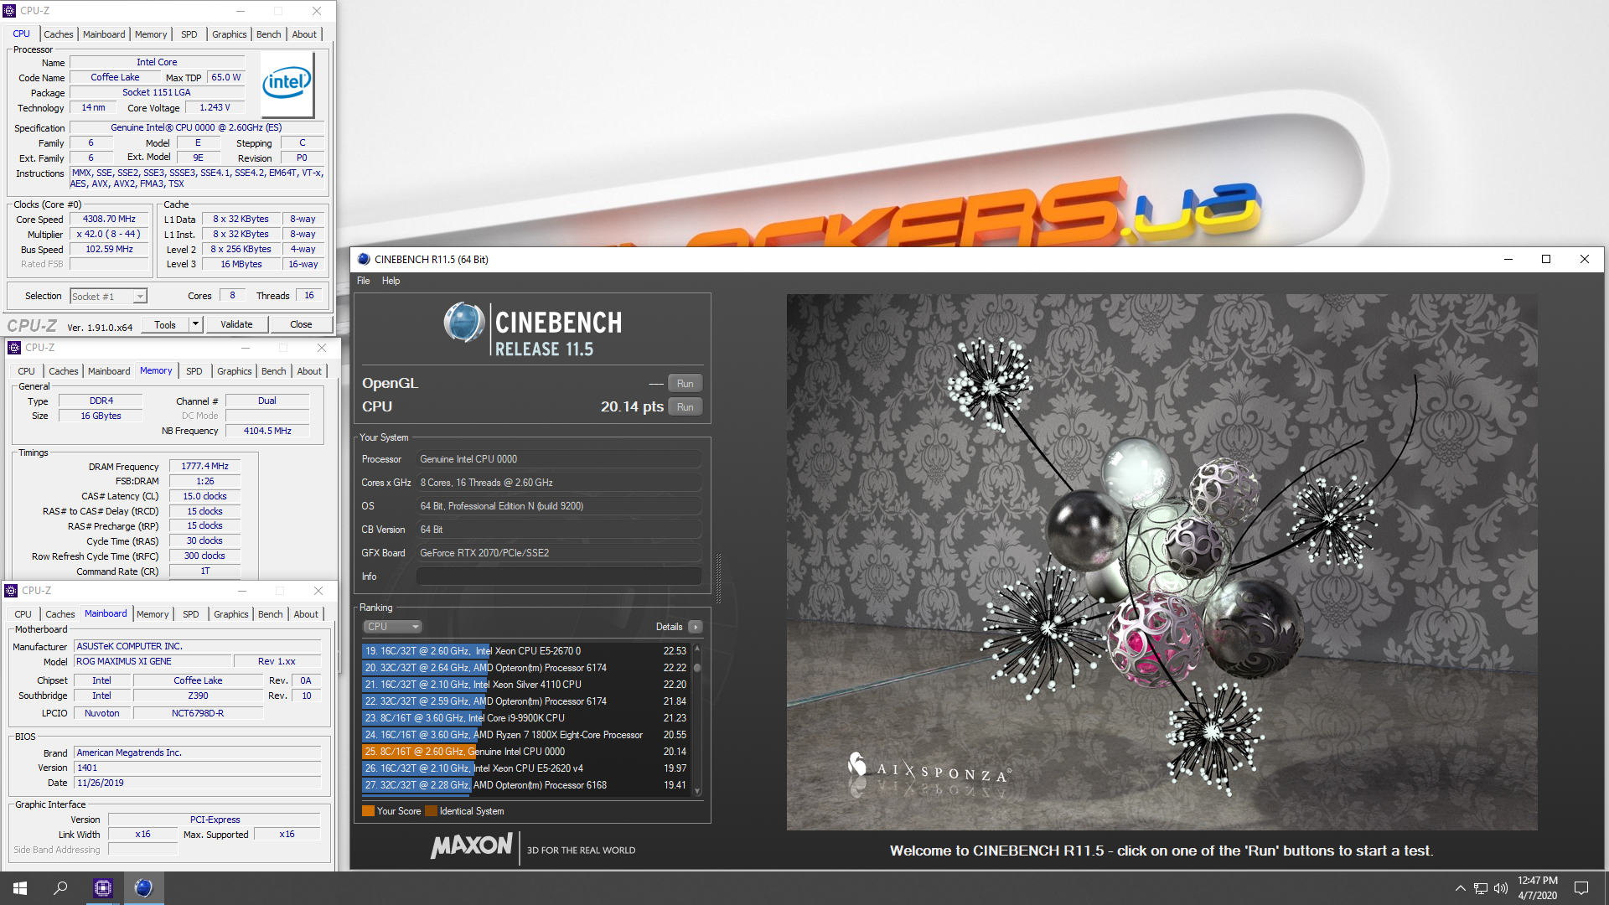1609x905 pixels.
Task: Click the Core Speed 4308.70 MHz value
Action: [109, 220]
